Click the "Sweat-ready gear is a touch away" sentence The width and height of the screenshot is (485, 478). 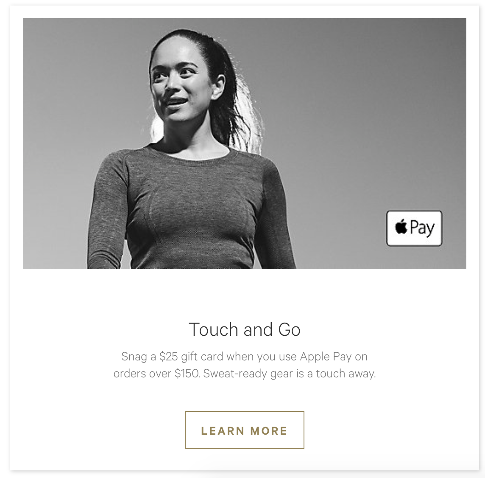[x=290, y=374]
